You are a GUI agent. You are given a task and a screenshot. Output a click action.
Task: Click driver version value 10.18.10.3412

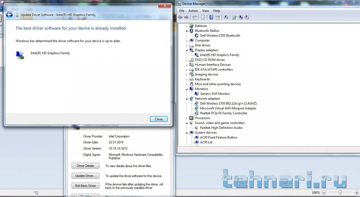click(x=118, y=148)
